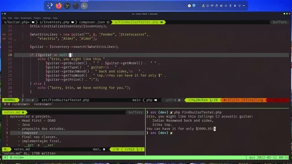
Task: Click the trailing whitespace warning segment
Action: 243,100
